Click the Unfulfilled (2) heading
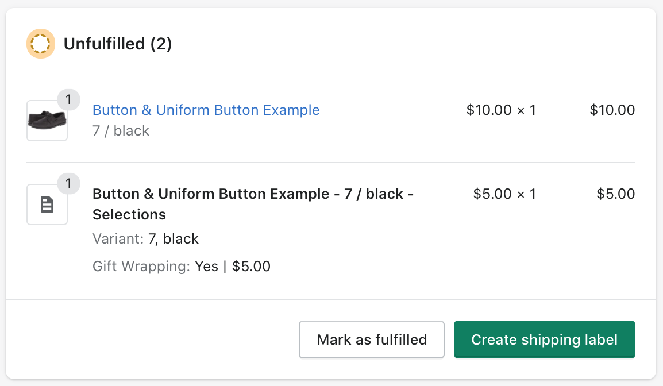 pos(118,44)
